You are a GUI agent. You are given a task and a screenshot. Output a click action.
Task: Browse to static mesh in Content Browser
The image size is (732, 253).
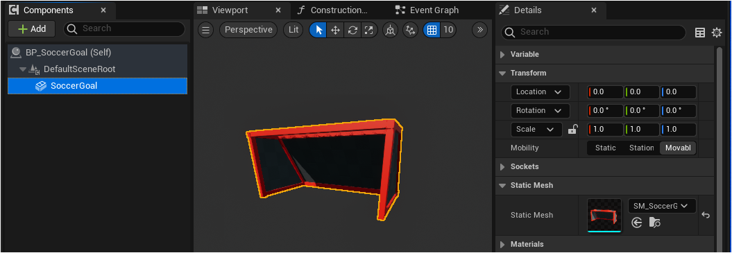coord(654,223)
